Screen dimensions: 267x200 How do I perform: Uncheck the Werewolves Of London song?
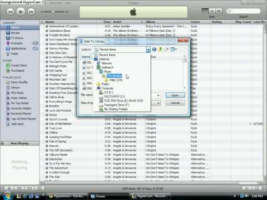pos(47,26)
